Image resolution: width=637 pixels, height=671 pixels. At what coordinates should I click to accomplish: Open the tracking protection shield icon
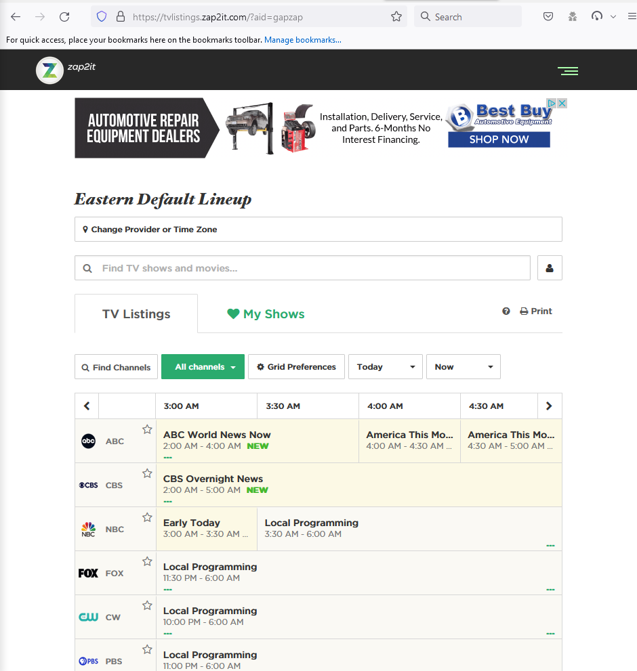pos(102,17)
